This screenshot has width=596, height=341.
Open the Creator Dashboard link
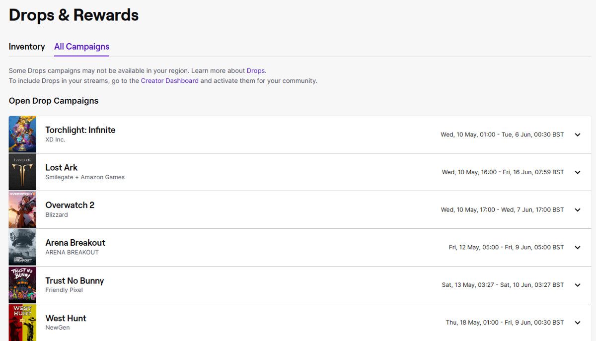click(169, 81)
